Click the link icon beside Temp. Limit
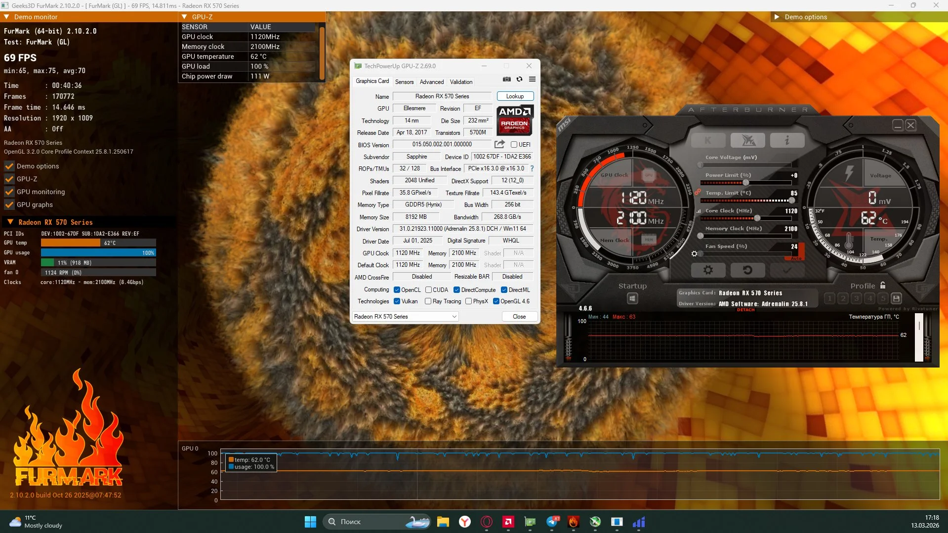The image size is (948, 533). pyautogui.click(x=698, y=192)
